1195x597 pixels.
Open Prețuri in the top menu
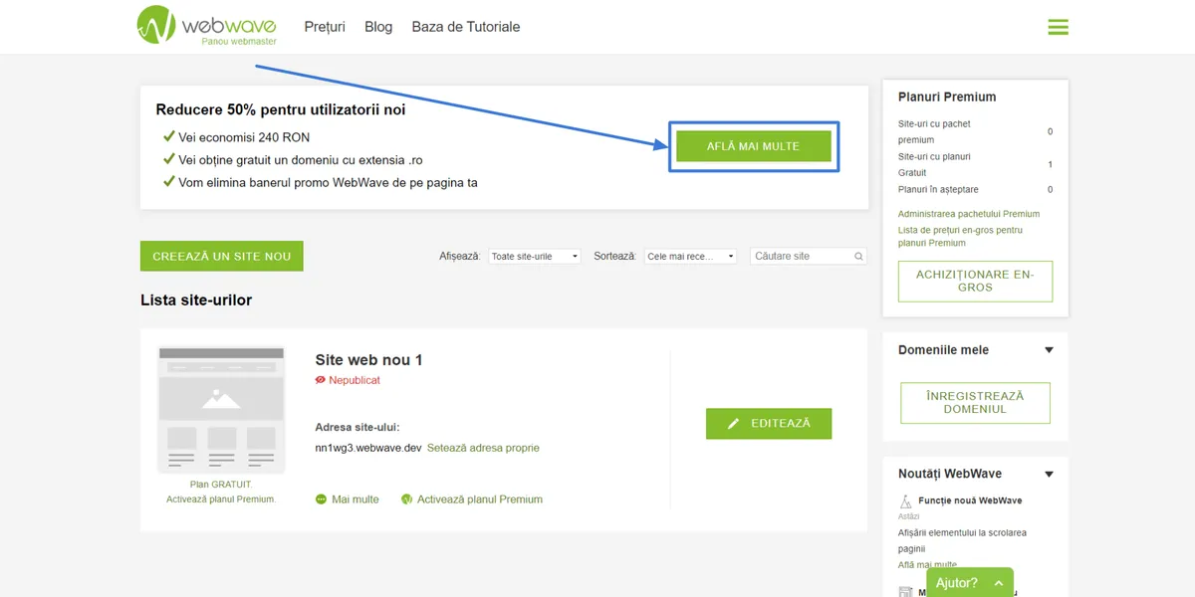point(325,27)
